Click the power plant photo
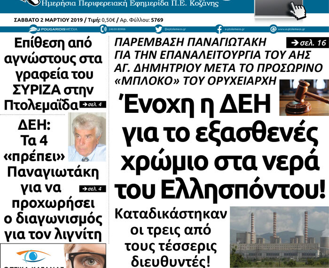Screen dimensions: 329x268 coord(279,237)
